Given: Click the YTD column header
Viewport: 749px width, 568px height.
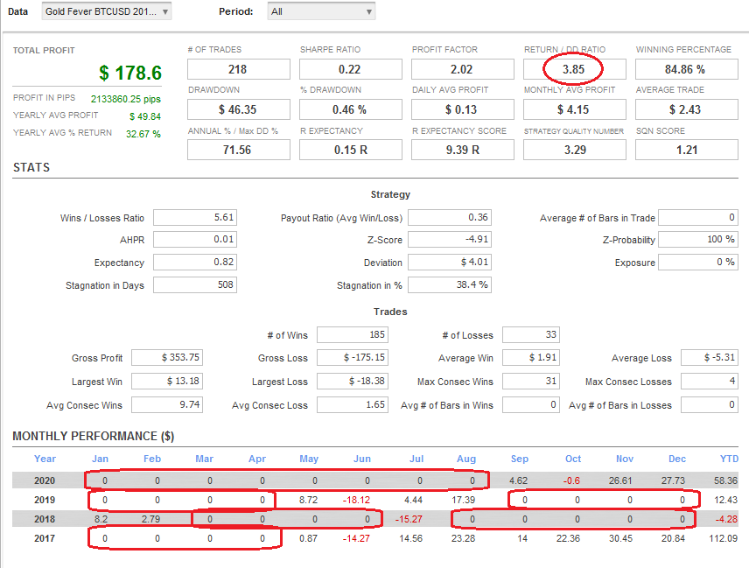Looking at the screenshot, I should [729, 459].
